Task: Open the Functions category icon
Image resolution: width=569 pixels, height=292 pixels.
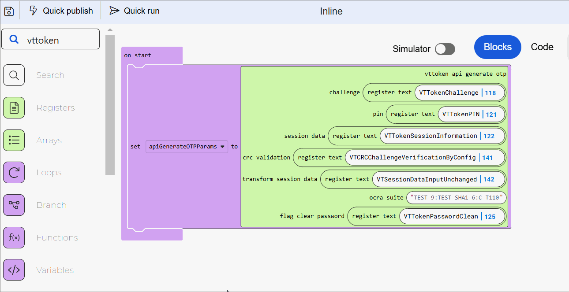Action: (x=14, y=238)
